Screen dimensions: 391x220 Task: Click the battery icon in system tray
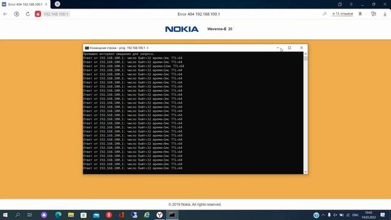pos(342,215)
